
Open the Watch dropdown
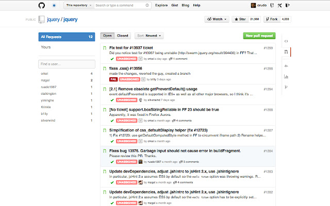217,19
